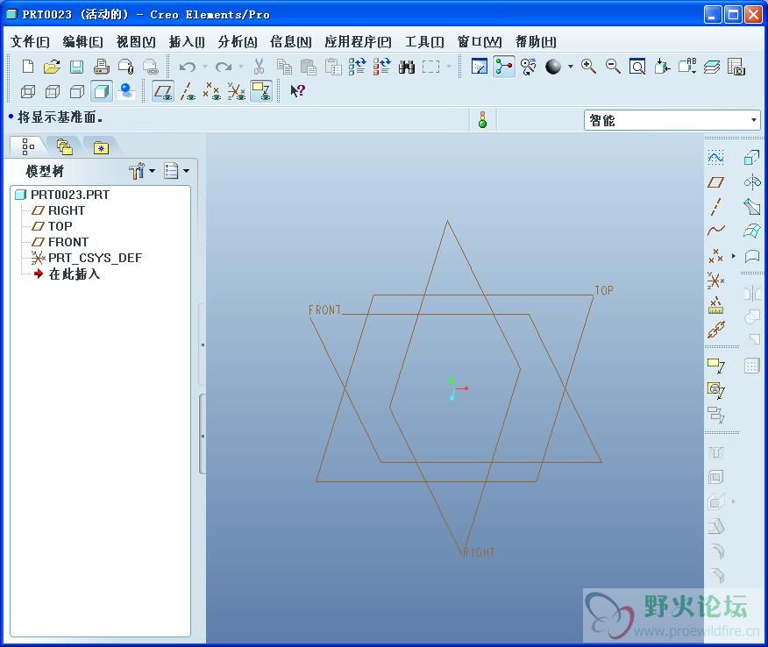This screenshot has height=647, width=768.
Task: Open model tree Show dropdown
Action: pos(176,171)
